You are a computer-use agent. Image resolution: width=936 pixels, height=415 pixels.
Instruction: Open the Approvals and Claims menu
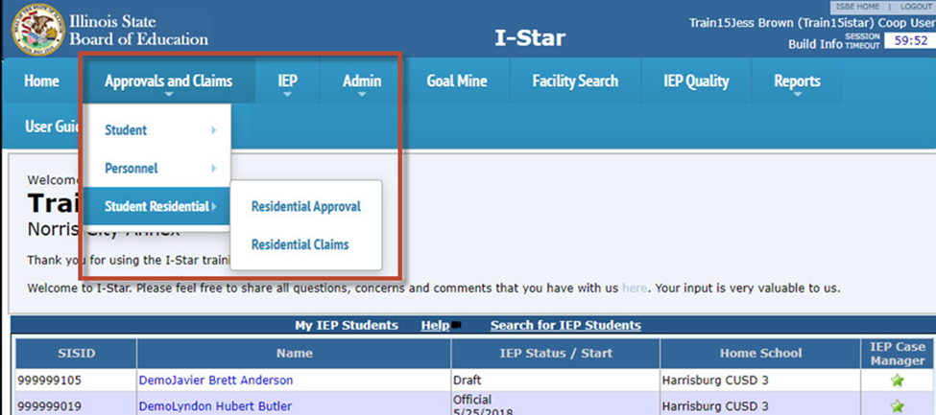(169, 81)
